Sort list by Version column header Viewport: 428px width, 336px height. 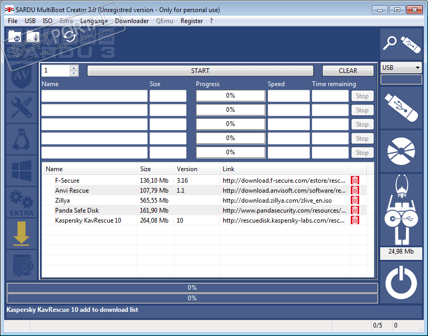click(x=196, y=169)
